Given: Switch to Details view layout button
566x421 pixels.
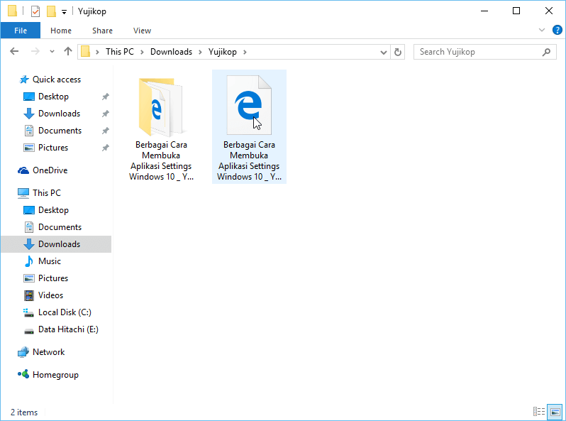Looking at the screenshot, I should [538, 411].
